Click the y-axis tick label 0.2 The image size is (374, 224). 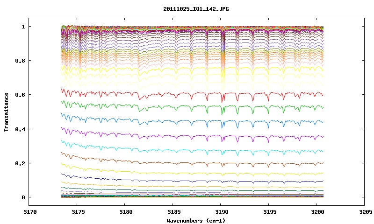point(20,163)
